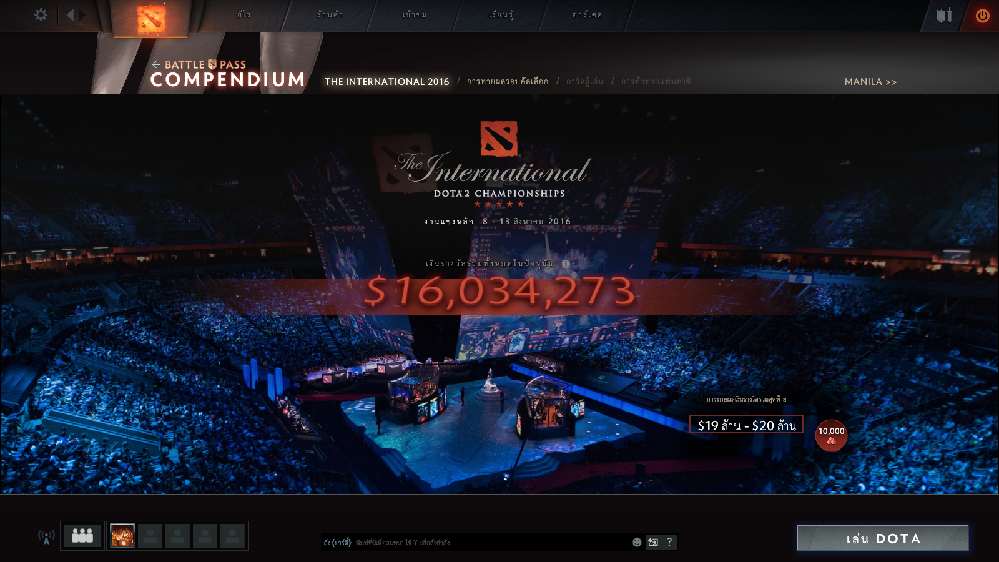Click the red power quit icon

pos(983,16)
